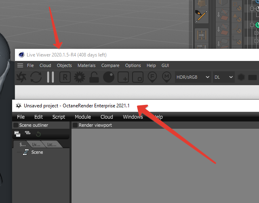Viewport: 259px width, 203px height.
Task: Expand the second plus child node under the teal object
Action: pyautogui.click(x=256, y=41)
